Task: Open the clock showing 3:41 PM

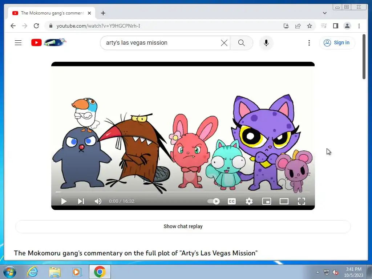Action: [x=353, y=272]
